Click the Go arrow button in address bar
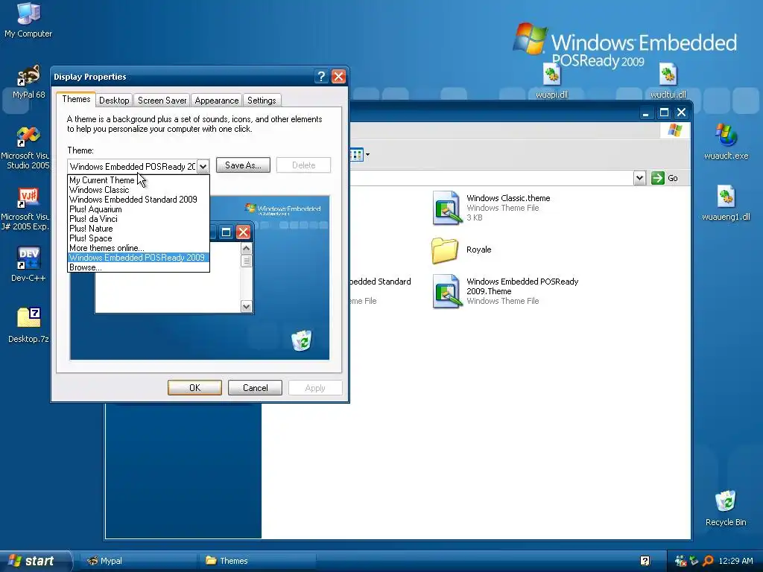 coord(658,178)
